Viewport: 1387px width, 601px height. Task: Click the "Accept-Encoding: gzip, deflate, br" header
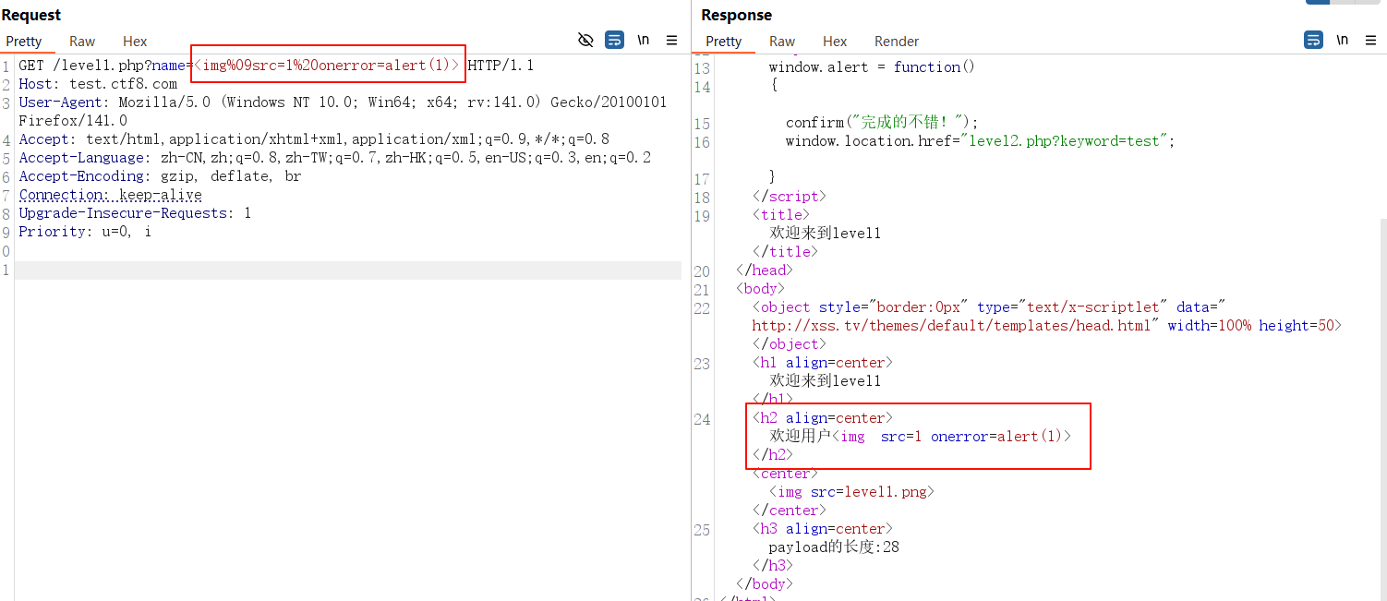(x=160, y=176)
